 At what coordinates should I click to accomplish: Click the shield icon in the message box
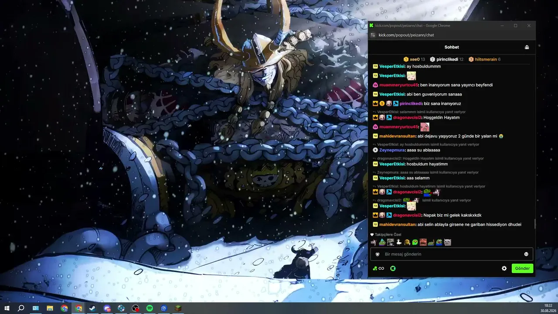tap(378, 254)
